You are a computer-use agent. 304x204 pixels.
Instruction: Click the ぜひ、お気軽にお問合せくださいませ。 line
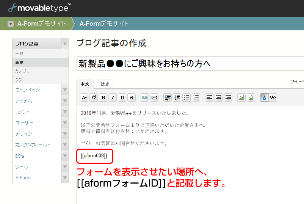click(124, 143)
